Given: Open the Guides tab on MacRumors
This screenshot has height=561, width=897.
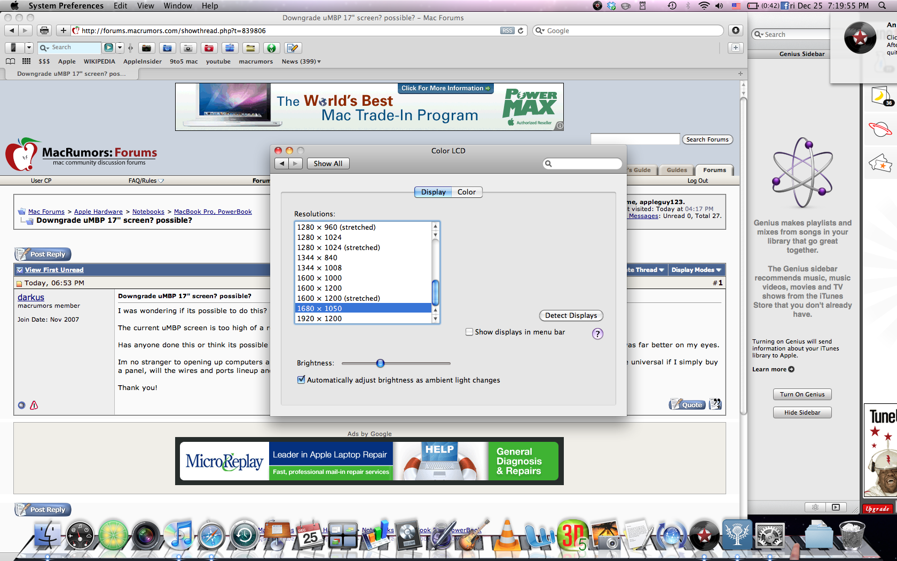Looking at the screenshot, I should (676, 170).
